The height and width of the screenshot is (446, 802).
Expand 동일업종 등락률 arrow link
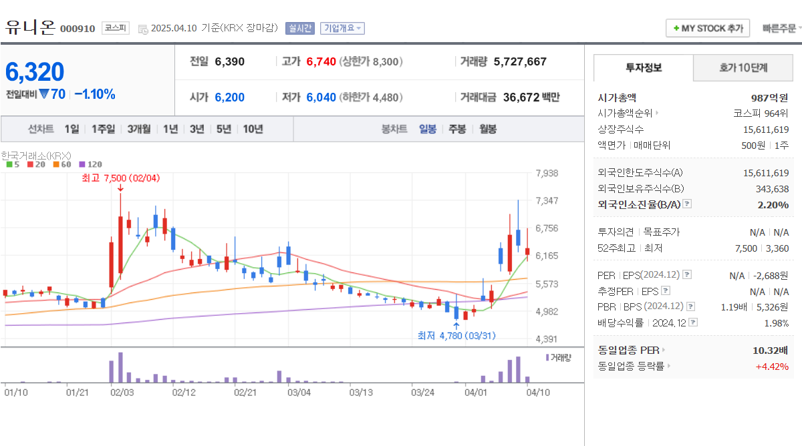pos(669,366)
